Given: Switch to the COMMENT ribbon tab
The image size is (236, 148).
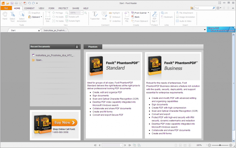Looking at the screenshot, I should [29, 8].
